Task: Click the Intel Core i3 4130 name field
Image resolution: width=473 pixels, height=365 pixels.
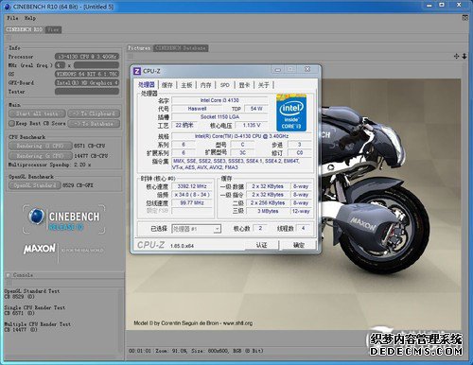Action: (x=219, y=100)
